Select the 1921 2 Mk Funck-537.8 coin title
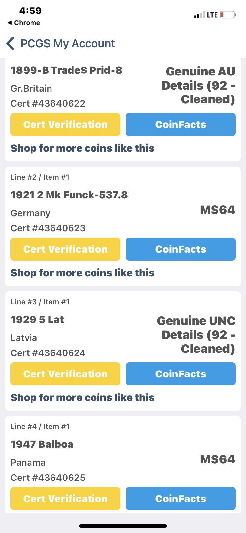 coord(69,195)
